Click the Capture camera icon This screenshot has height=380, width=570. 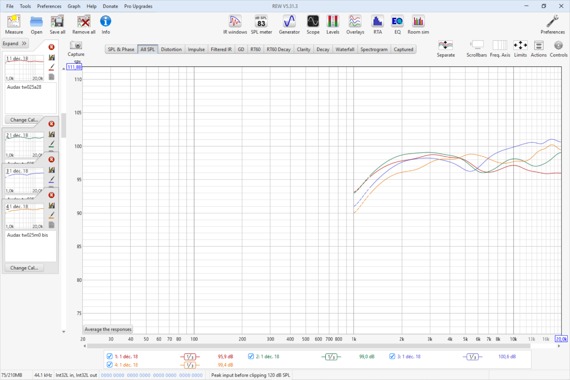tap(76, 46)
